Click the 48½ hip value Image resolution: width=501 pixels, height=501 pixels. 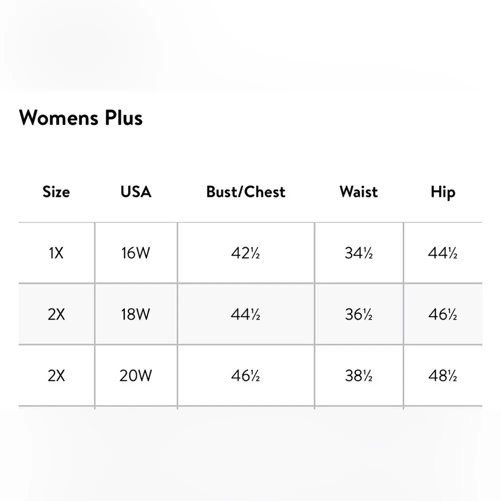pos(443,376)
